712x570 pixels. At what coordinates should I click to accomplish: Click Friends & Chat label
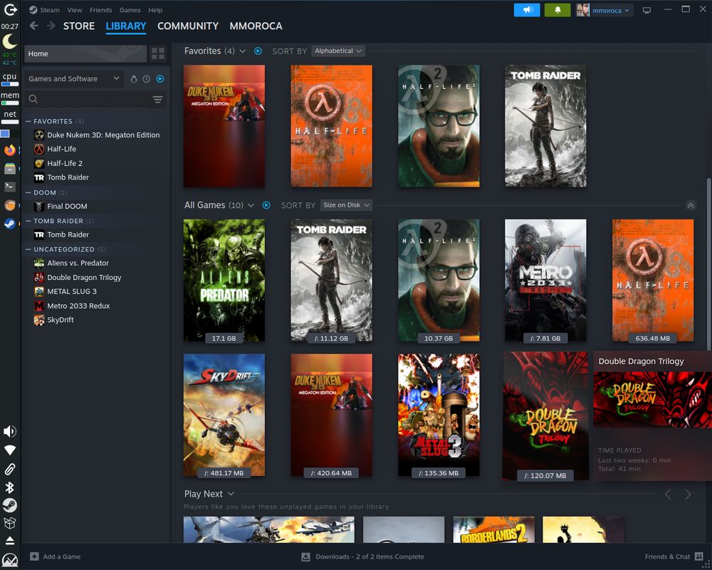pos(668,556)
